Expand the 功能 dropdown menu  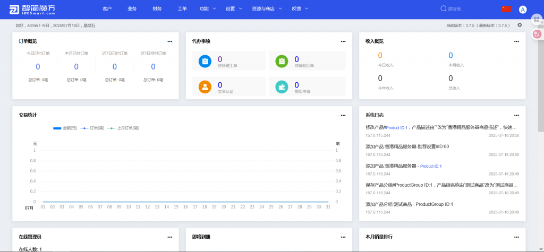click(x=208, y=9)
